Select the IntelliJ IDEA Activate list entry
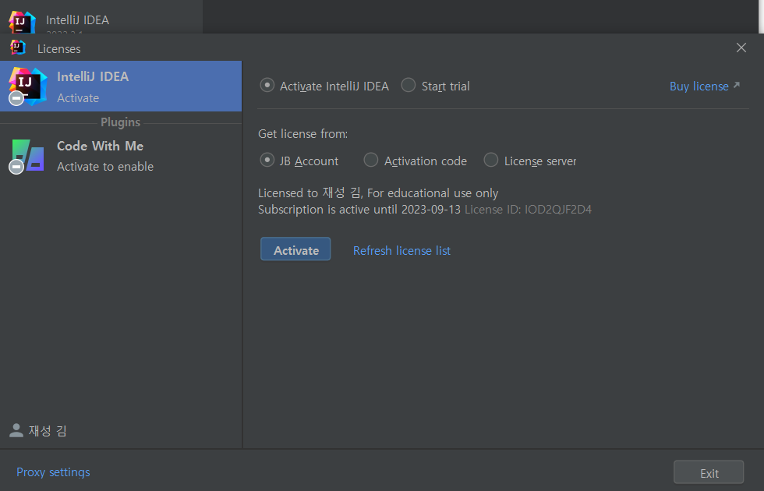 pos(121,87)
